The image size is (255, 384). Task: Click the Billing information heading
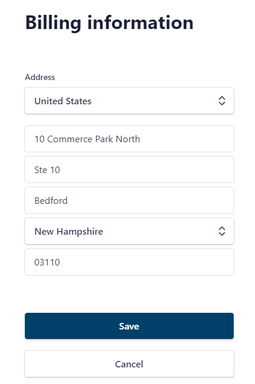pyautogui.click(x=109, y=23)
